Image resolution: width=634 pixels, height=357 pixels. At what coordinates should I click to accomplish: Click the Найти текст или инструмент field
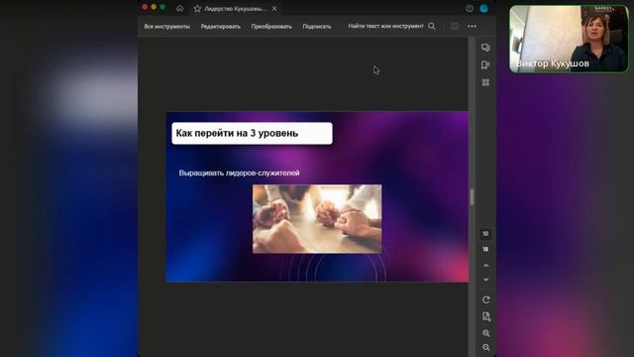pos(385,26)
